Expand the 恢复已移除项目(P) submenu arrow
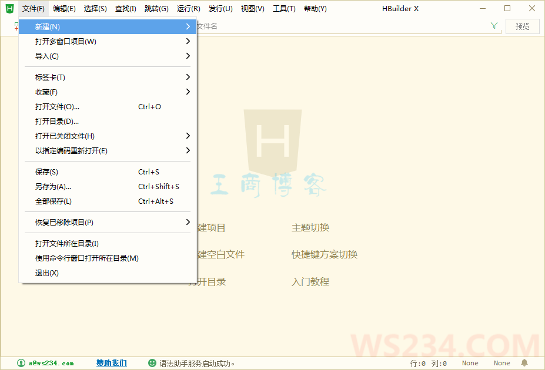Viewport: 545px width, 370px height. (x=188, y=222)
